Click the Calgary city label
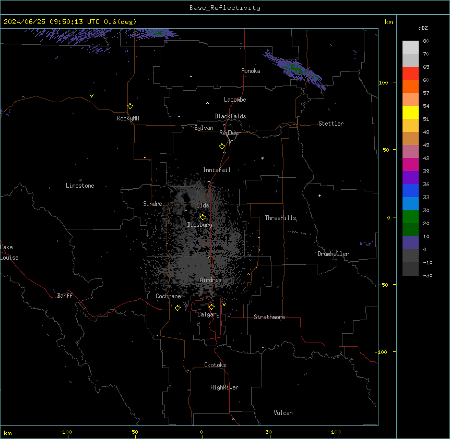 tap(208, 314)
